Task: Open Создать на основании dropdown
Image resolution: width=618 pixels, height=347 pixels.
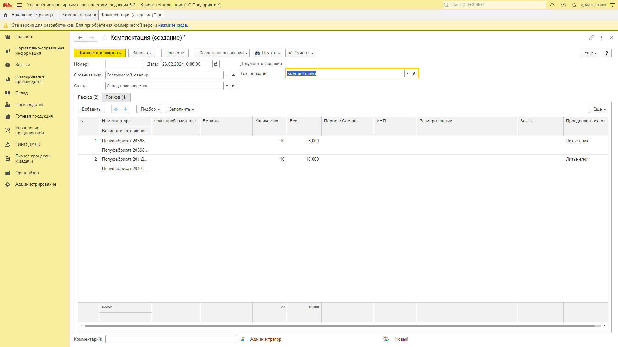Action: [x=222, y=53]
